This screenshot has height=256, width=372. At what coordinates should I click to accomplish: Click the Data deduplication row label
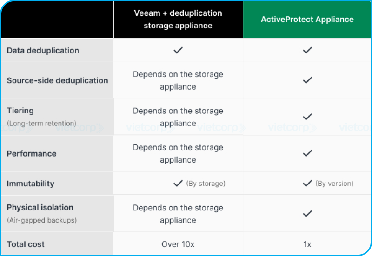pyautogui.click(x=43, y=50)
